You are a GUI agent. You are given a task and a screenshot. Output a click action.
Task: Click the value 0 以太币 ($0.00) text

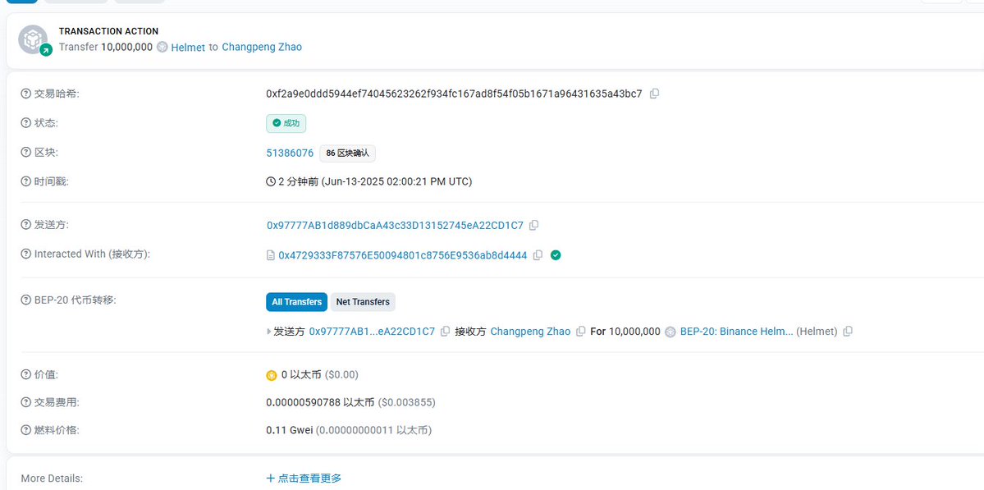pos(319,375)
